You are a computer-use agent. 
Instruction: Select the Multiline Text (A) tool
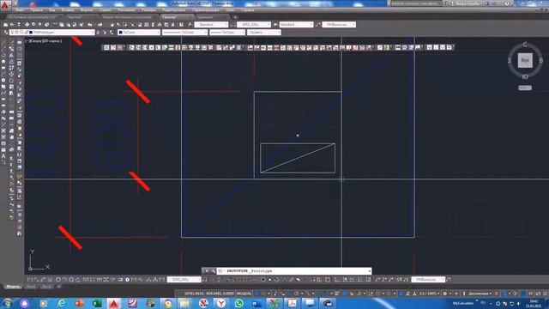click(x=3, y=156)
